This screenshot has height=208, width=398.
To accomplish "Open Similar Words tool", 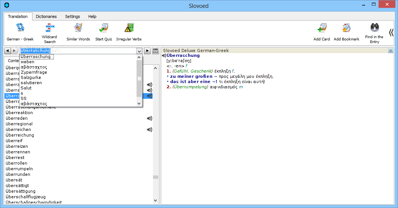I will [x=78, y=27].
